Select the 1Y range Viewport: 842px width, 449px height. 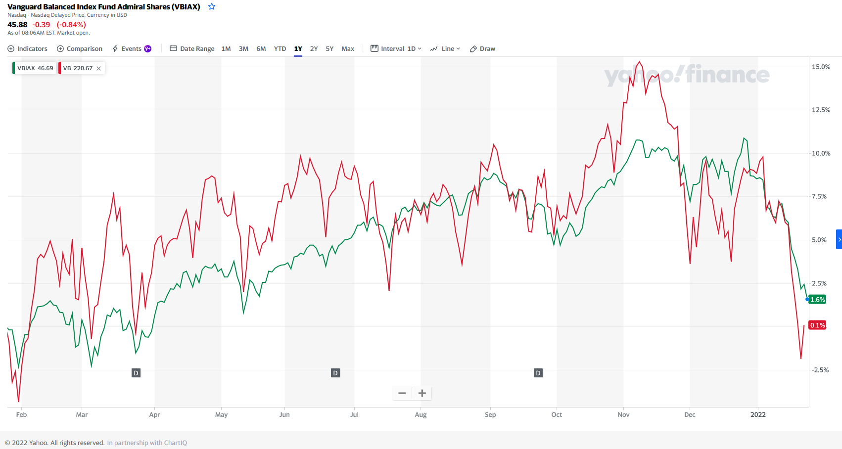pos(298,48)
